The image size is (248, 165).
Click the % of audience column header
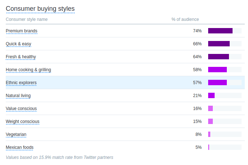[185, 19]
